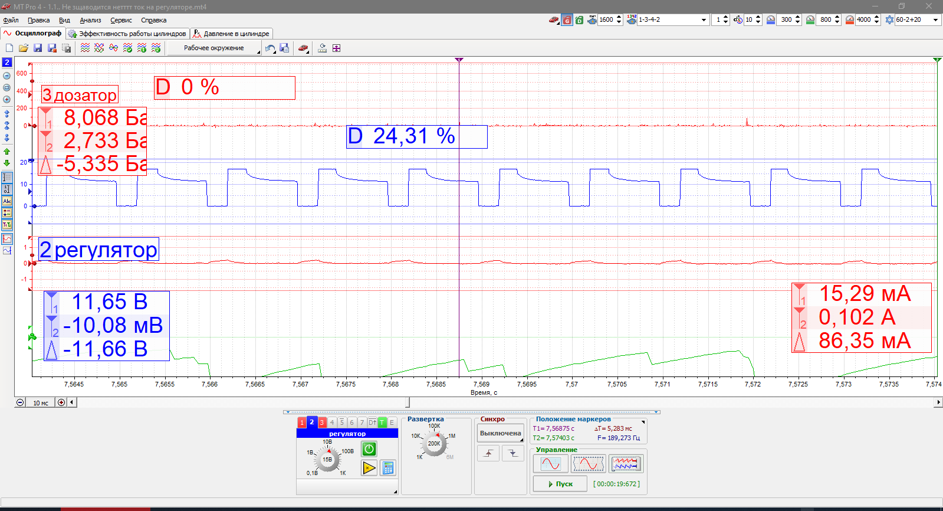Click the falling edge sync trigger
This screenshot has width=943, height=511.
point(513,453)
